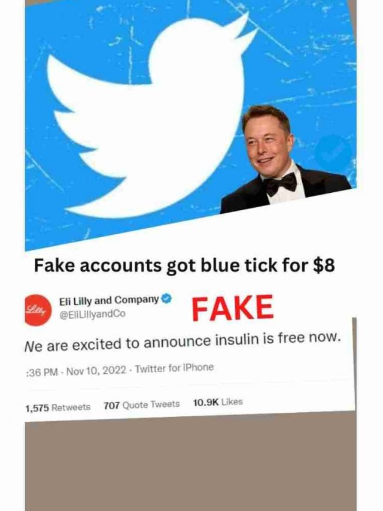View the 1,575 Retweets list

click(x=57, y=407)
